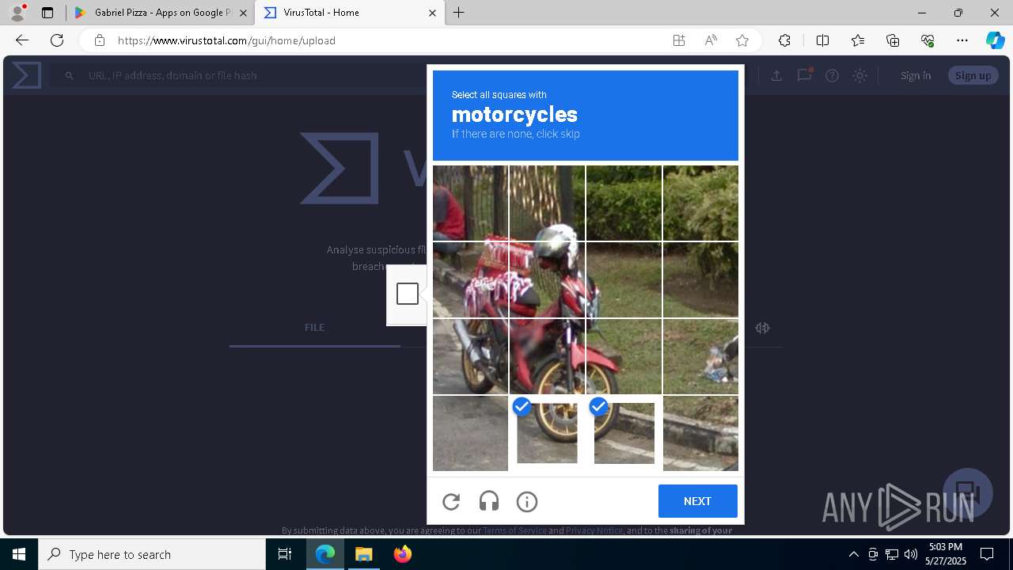The width and height of the screenshot is (1013, 570).
Task: Select the tile with the person in red shirt
Action: coord(470,203)
